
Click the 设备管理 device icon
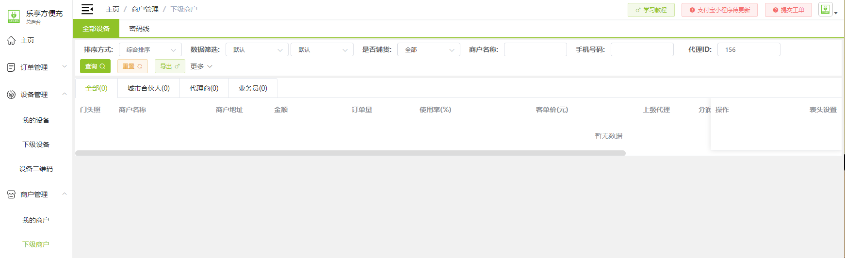pyautogui.click(x=11, y=95)
